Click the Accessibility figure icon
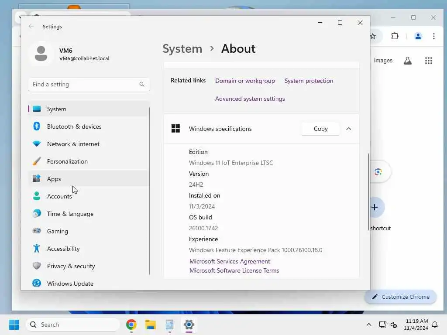The height and width of the screenshot is (335, 447). click(x=37, y=248)
